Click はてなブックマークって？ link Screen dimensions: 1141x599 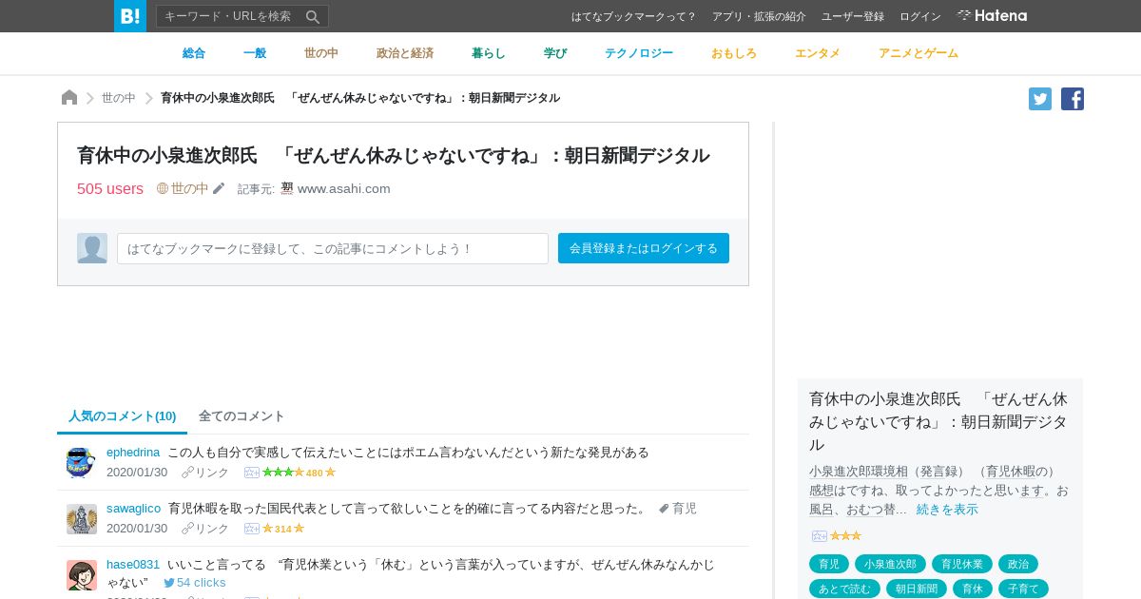pos(634,16)
